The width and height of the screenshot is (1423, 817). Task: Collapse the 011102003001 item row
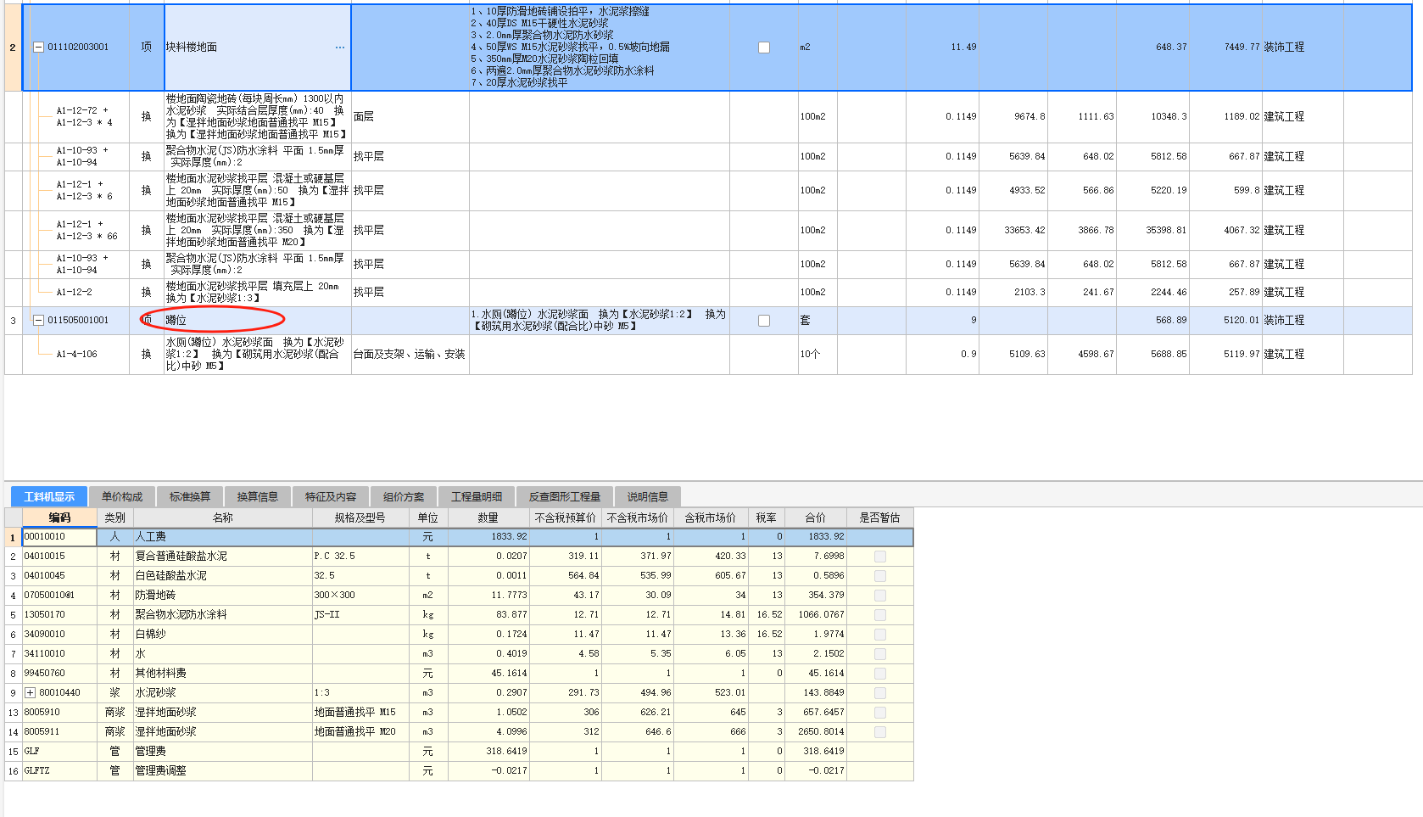tap(38, 48)
